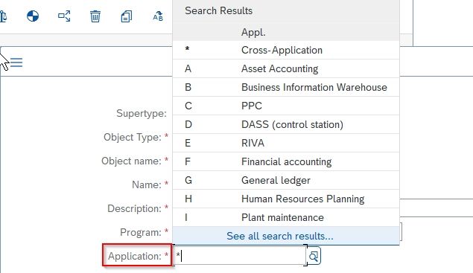Screen dimensions: 473x273
Task: Click the trash delete icon
Action: point(95,16)
